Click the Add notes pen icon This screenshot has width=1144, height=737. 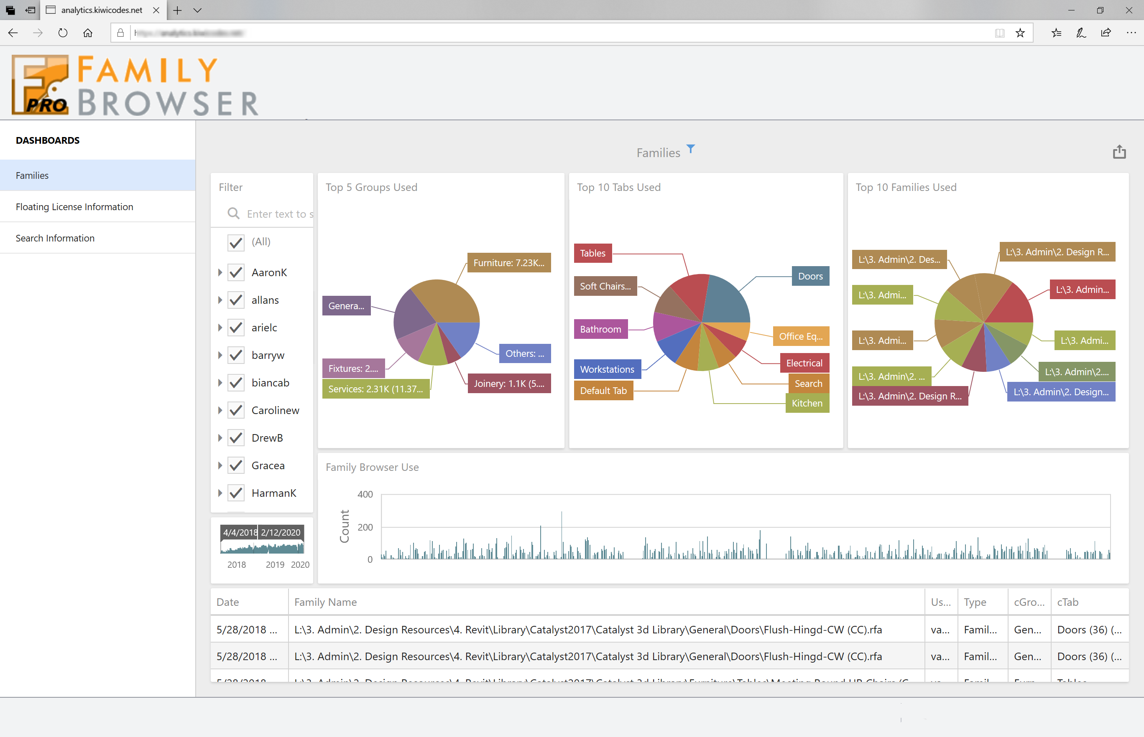[x=1080, y=33]
